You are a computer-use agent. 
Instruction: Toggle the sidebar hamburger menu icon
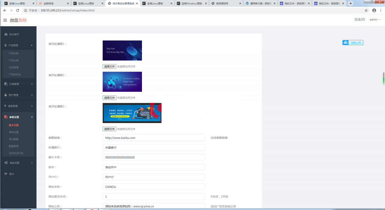pyautogui.click(x=5, y=20)
